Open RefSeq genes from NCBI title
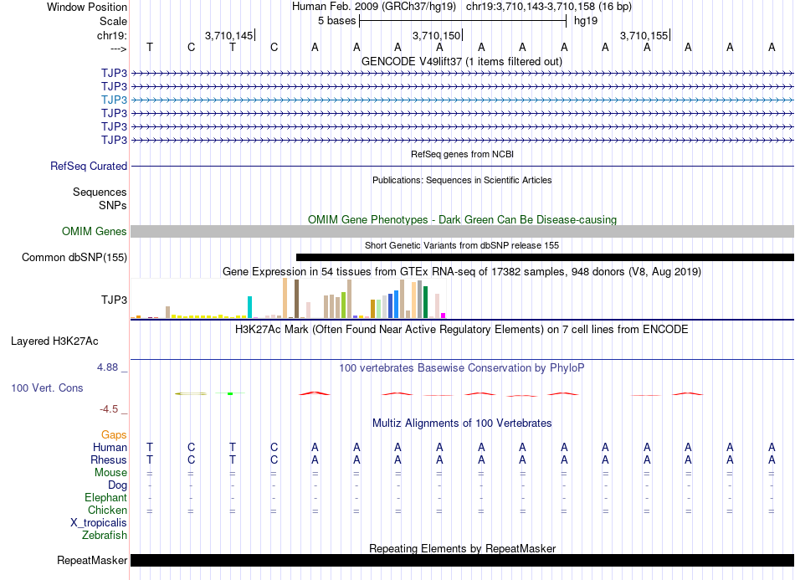This screenshot has width=795, height=580. coord(462,154)
